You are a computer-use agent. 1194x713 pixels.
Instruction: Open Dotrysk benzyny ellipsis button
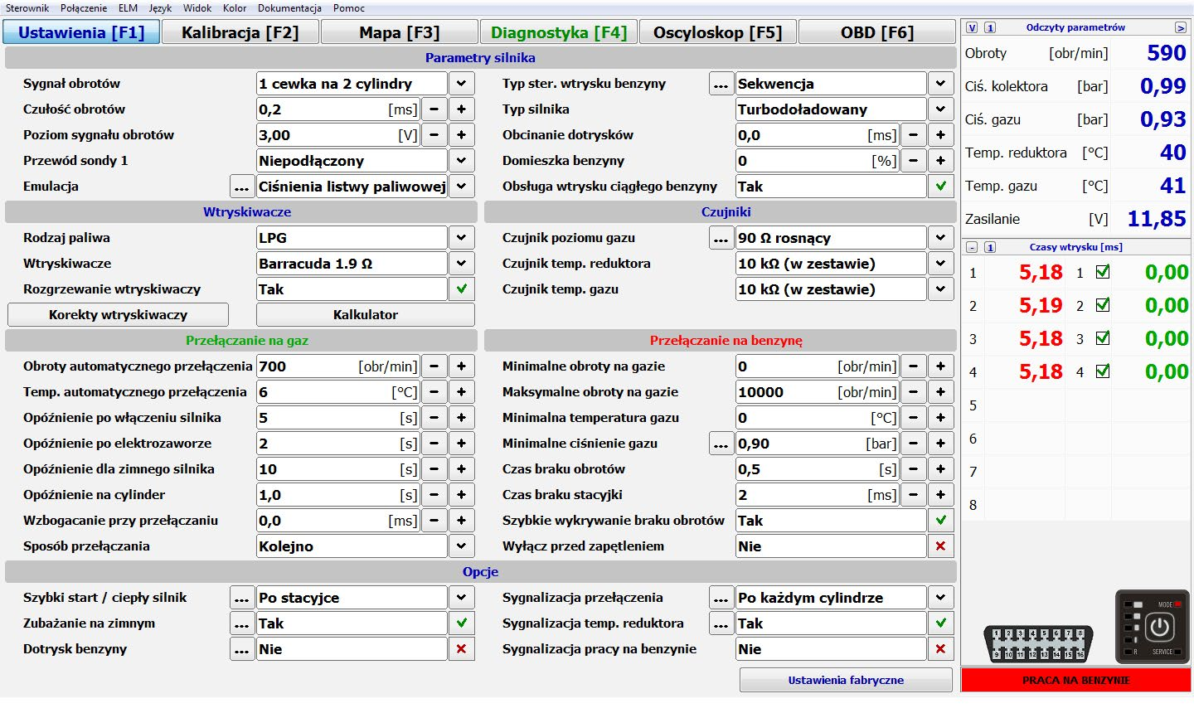click(x=241, y=649)
